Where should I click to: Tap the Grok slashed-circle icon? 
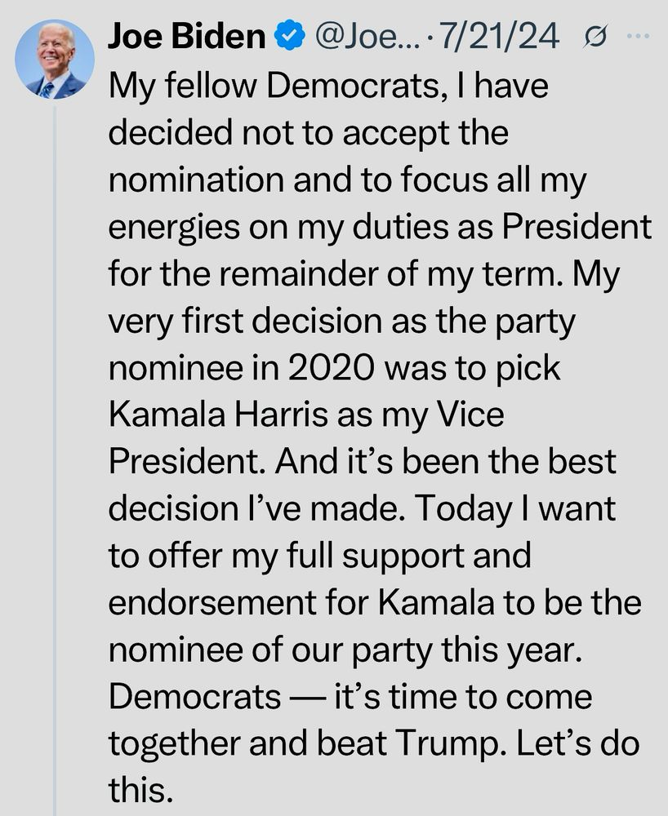[x=595, y=37]
